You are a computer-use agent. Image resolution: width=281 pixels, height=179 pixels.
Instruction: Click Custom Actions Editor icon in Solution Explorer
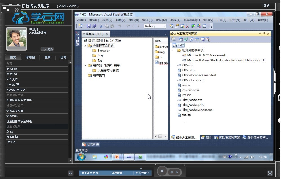tap(202, 40)
